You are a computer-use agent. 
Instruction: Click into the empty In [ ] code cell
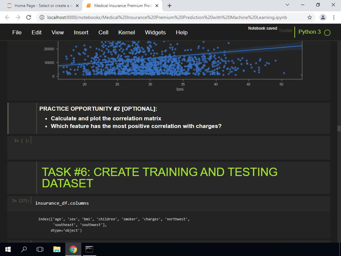pos(180,148)
